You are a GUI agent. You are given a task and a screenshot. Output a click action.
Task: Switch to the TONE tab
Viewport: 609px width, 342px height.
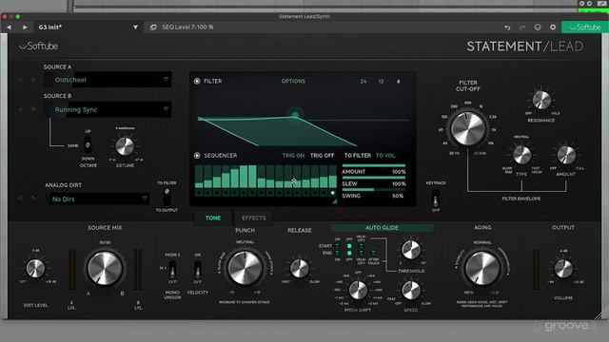click(x=213, y=218)
